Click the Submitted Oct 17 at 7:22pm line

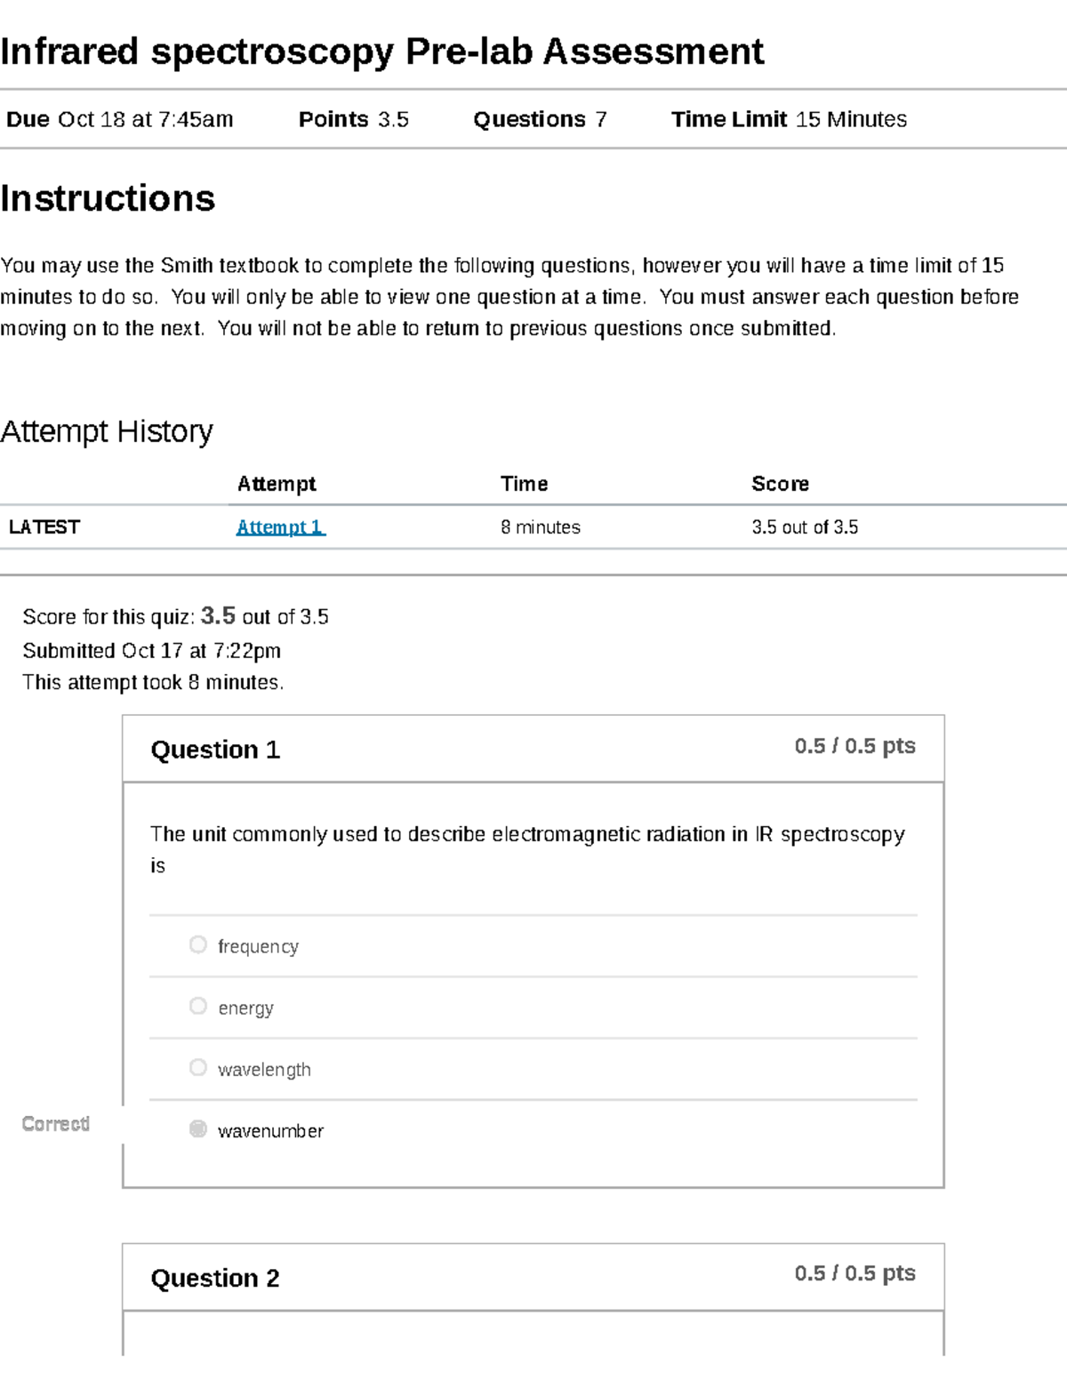click(152, 651)
